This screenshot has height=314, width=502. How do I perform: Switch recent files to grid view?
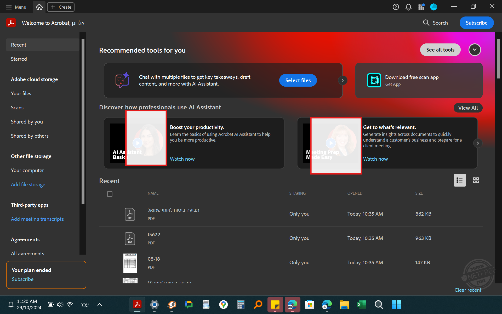click(x=476, y=180)
